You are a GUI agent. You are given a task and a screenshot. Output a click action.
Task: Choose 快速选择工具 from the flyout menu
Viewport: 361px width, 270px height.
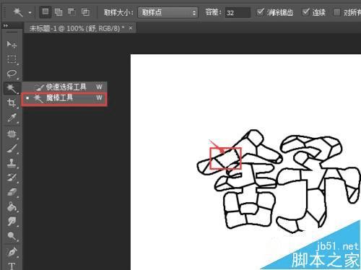tap(64, 87)
